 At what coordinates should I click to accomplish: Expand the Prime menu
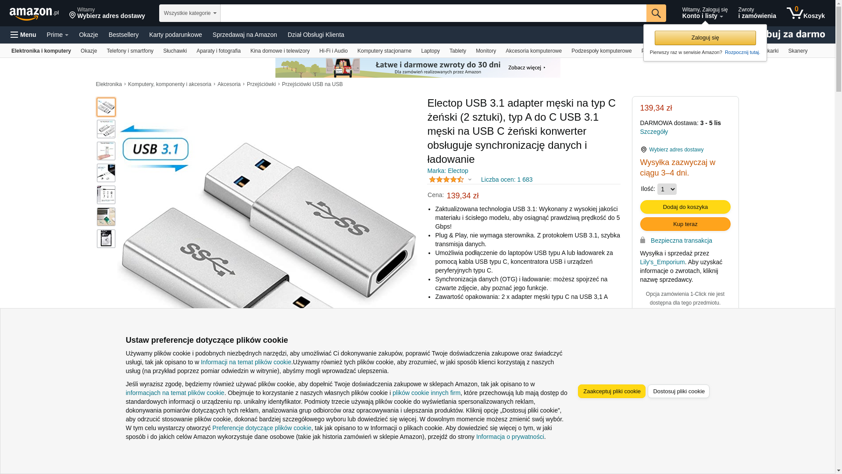pyautogui.click(x=57, y=35)
